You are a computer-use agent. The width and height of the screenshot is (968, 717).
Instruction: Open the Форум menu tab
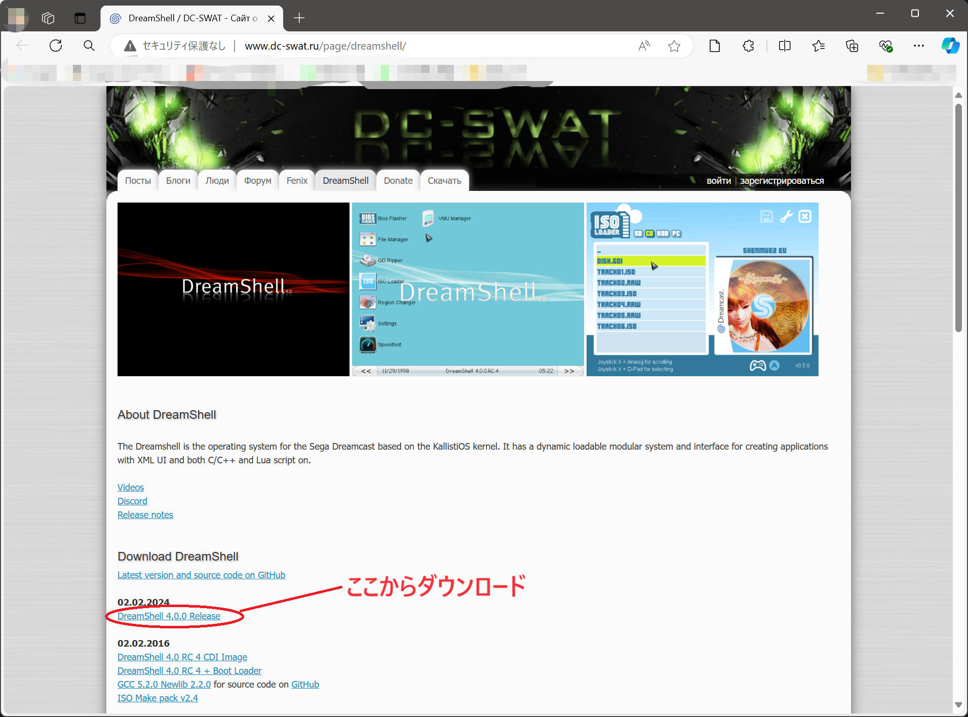pyautogui.click(x=258, y=181)
